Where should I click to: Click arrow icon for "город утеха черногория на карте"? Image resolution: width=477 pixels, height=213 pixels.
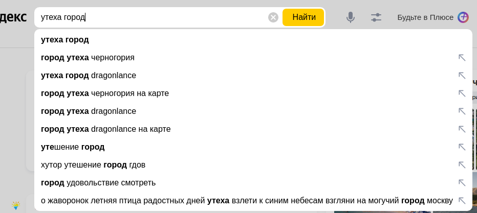(x=462, y=93)
